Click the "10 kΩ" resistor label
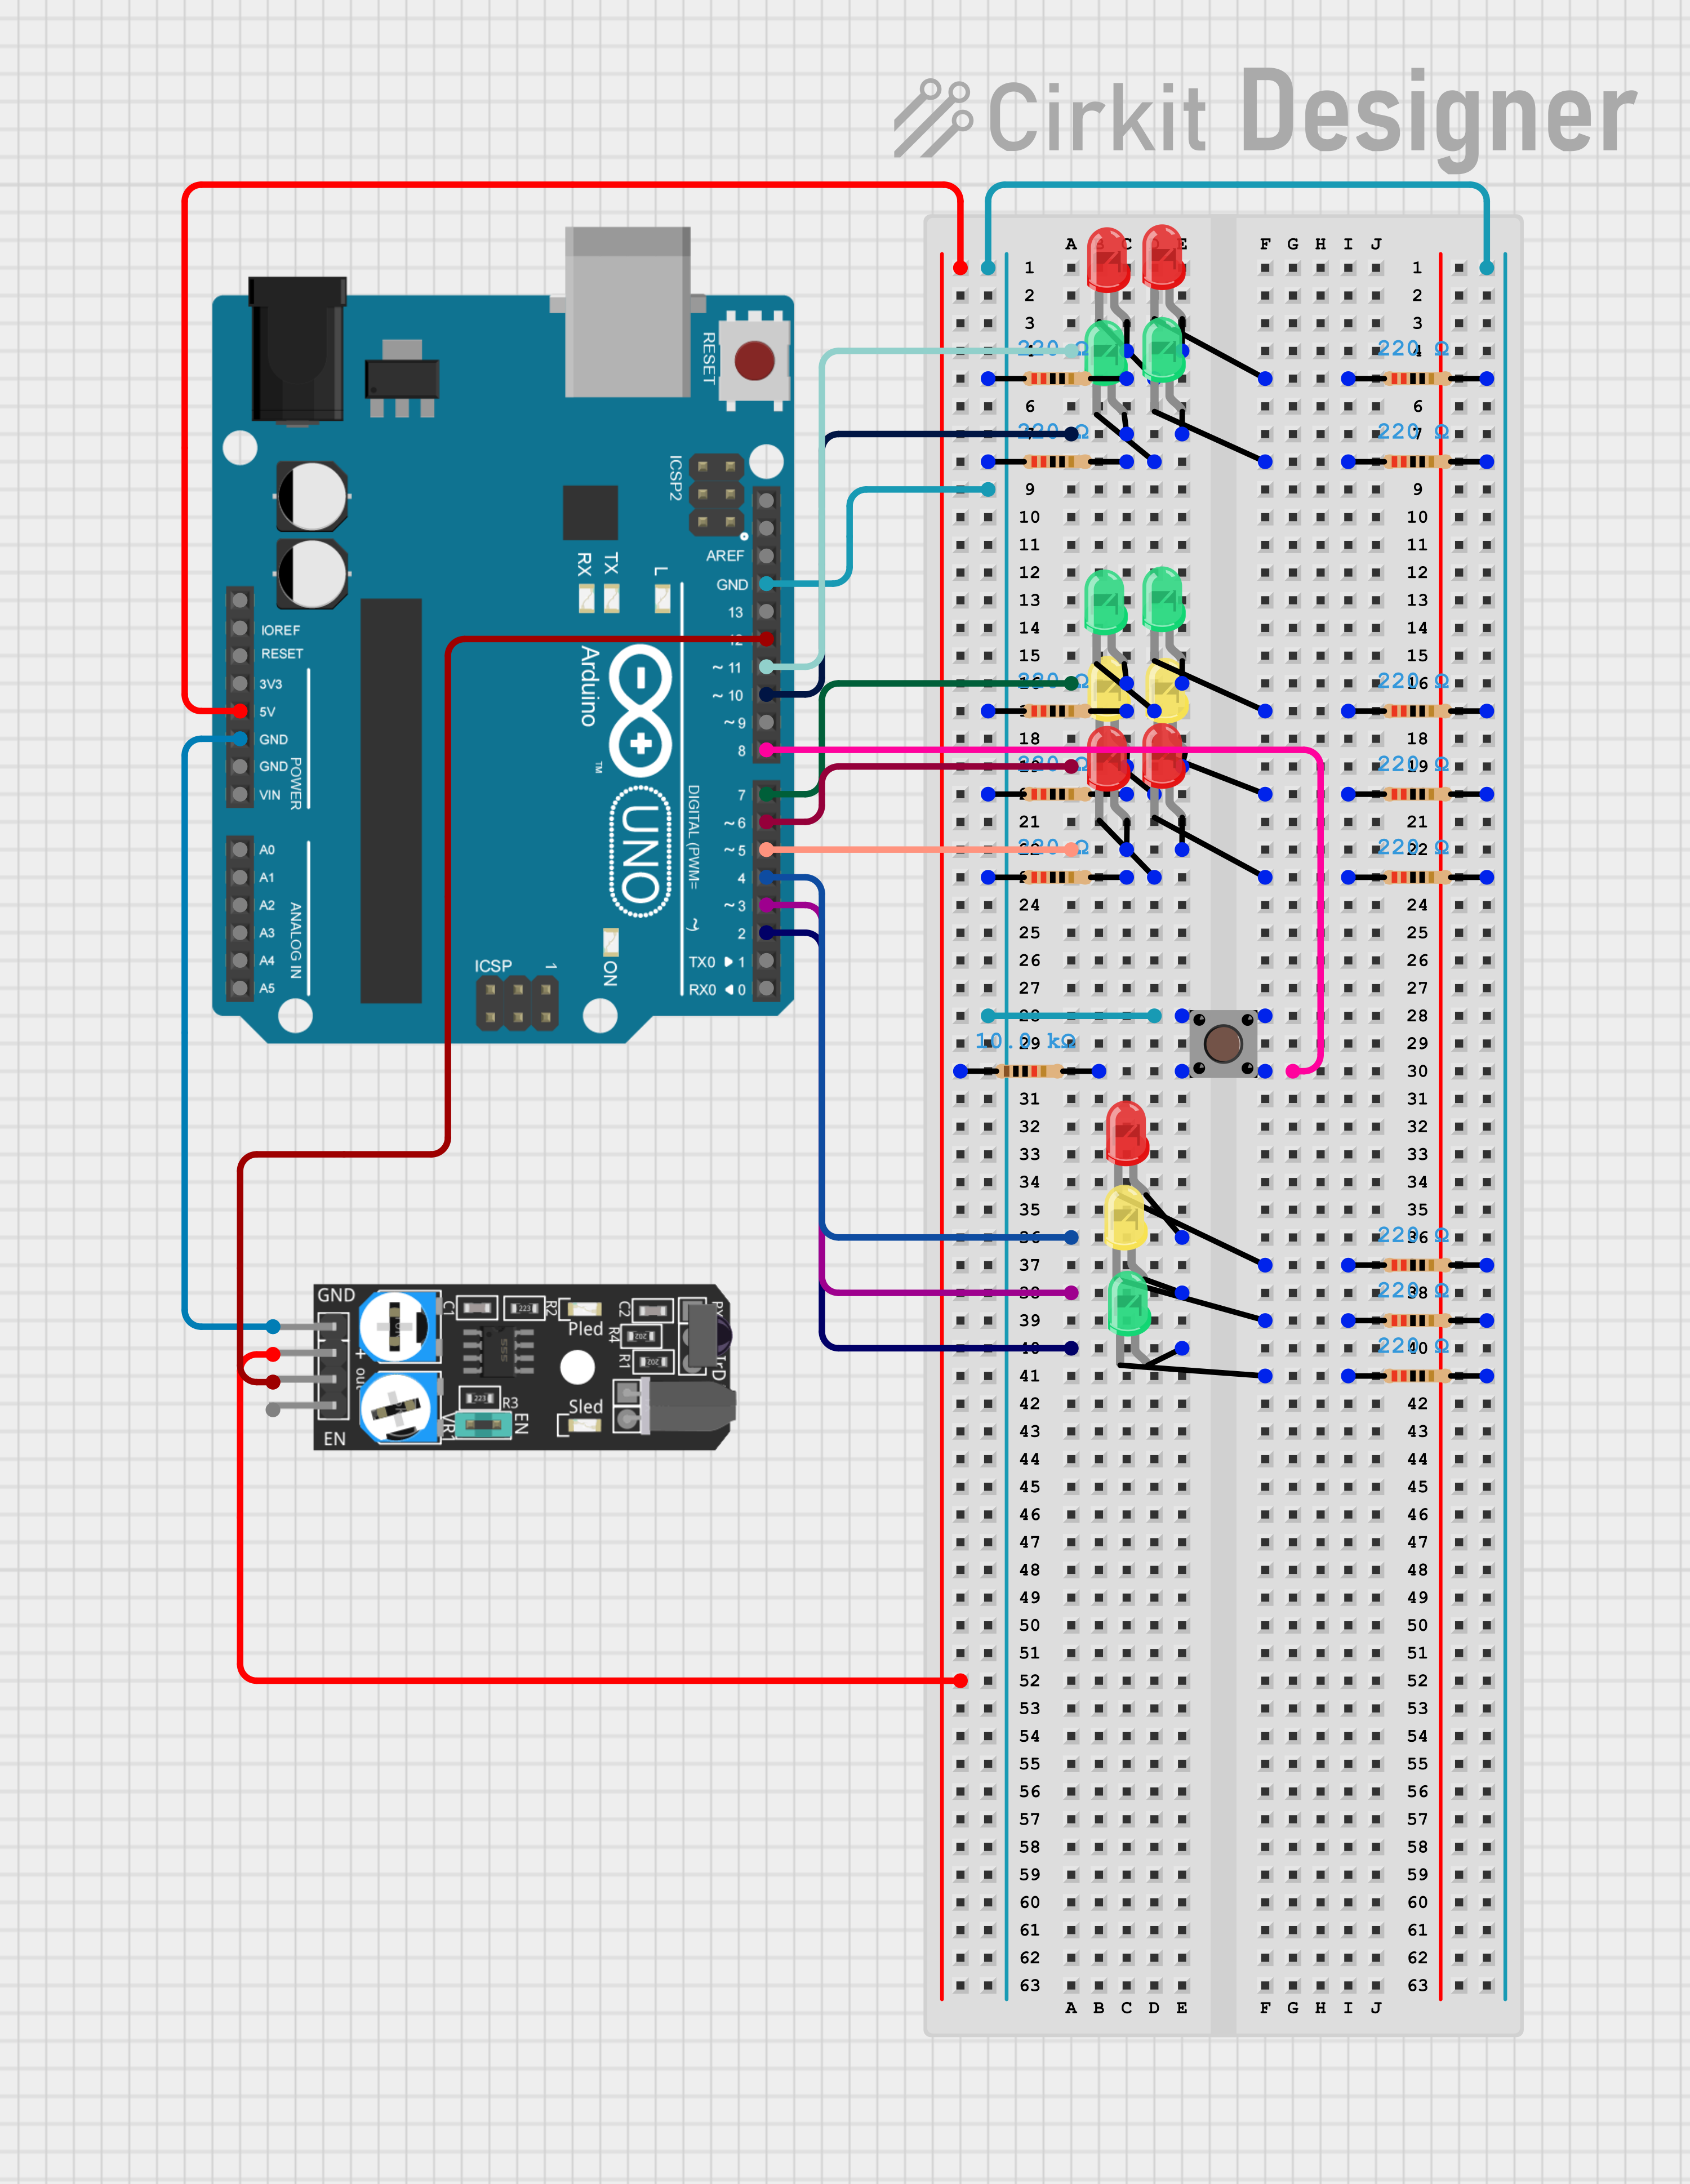The image size is (1690, 2184). click(x=1026, y=1041)
